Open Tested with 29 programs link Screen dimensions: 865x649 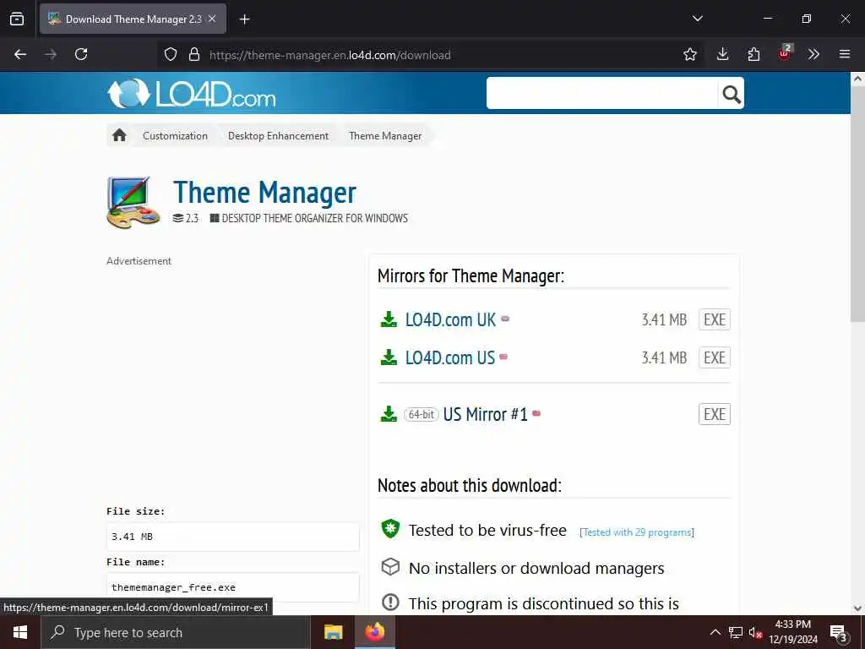pos(637,532)
